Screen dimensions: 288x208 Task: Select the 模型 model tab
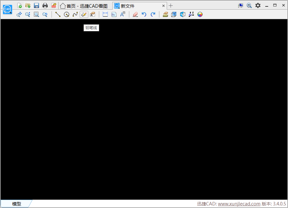[17, 204]
